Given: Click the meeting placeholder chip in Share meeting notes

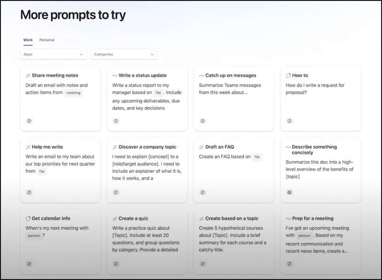Looking at the screenshot, I should coord(74,93).
